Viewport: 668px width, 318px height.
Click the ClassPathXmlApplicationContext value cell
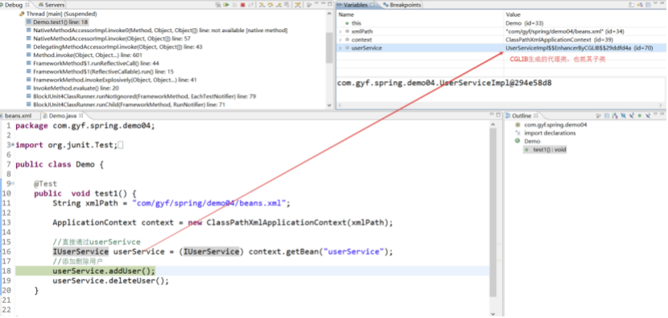pyautogui.click(x=559, y=39)
